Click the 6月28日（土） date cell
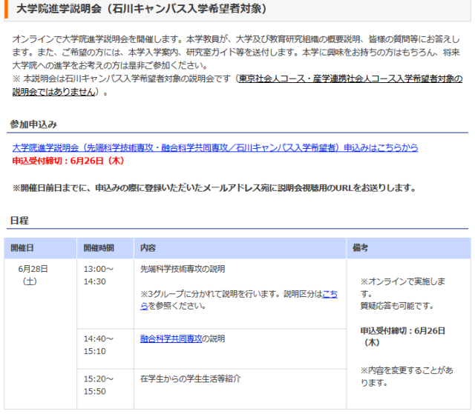475x414 pixels. (33, 275)
